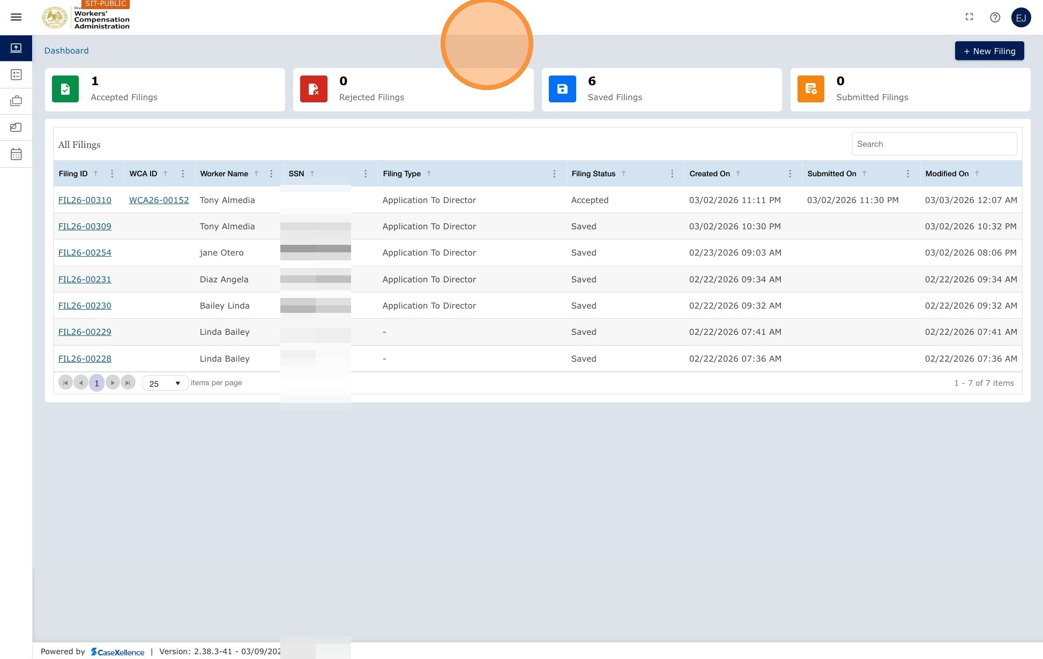This screenshot has height=659, width=1043.
Task: Select page 1 in the pager
Action: tap(96, 383)
